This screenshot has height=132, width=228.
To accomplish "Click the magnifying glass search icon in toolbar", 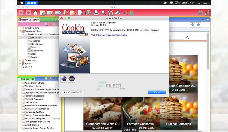I will pos(103,13).
